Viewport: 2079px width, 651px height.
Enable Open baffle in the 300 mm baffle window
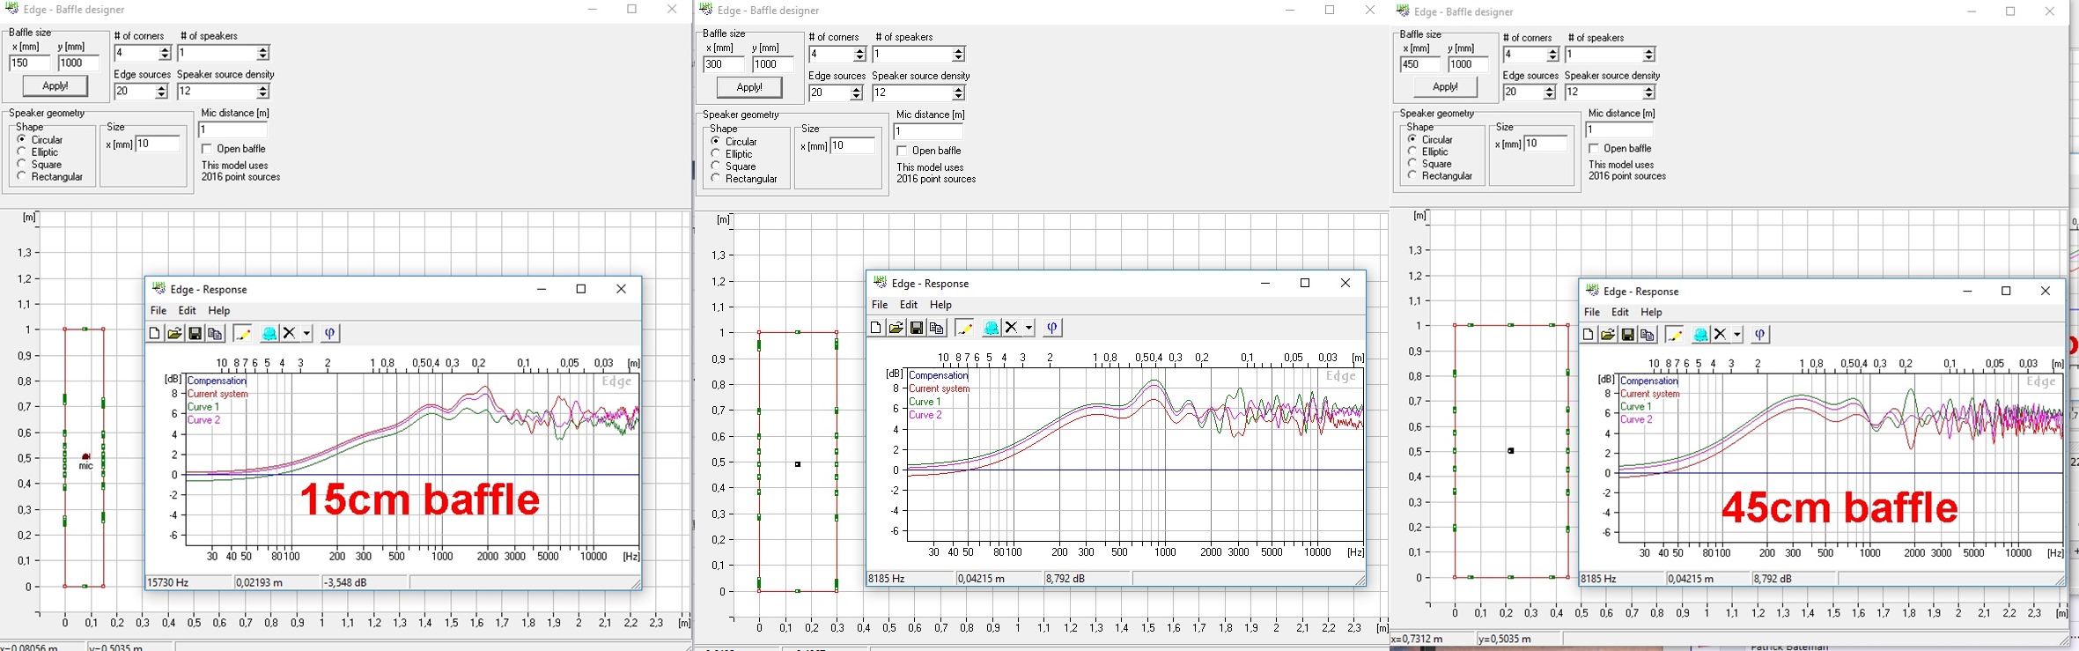click(x=929, y=151)
